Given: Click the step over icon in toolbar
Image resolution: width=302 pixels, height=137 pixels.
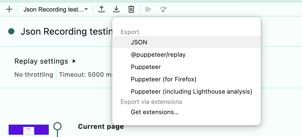Looking at the screenshot, I should coord(163,9).
